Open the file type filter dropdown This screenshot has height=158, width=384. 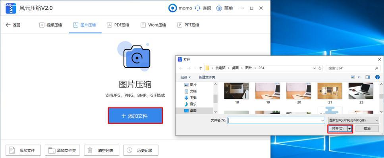[353, 120]
